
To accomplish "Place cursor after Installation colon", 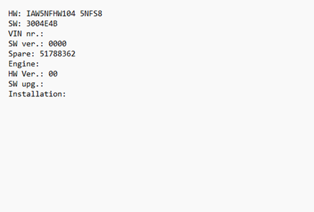I will pos(66,94).
